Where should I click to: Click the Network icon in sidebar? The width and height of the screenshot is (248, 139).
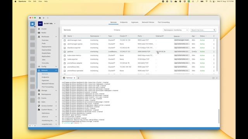click(39, 70)
